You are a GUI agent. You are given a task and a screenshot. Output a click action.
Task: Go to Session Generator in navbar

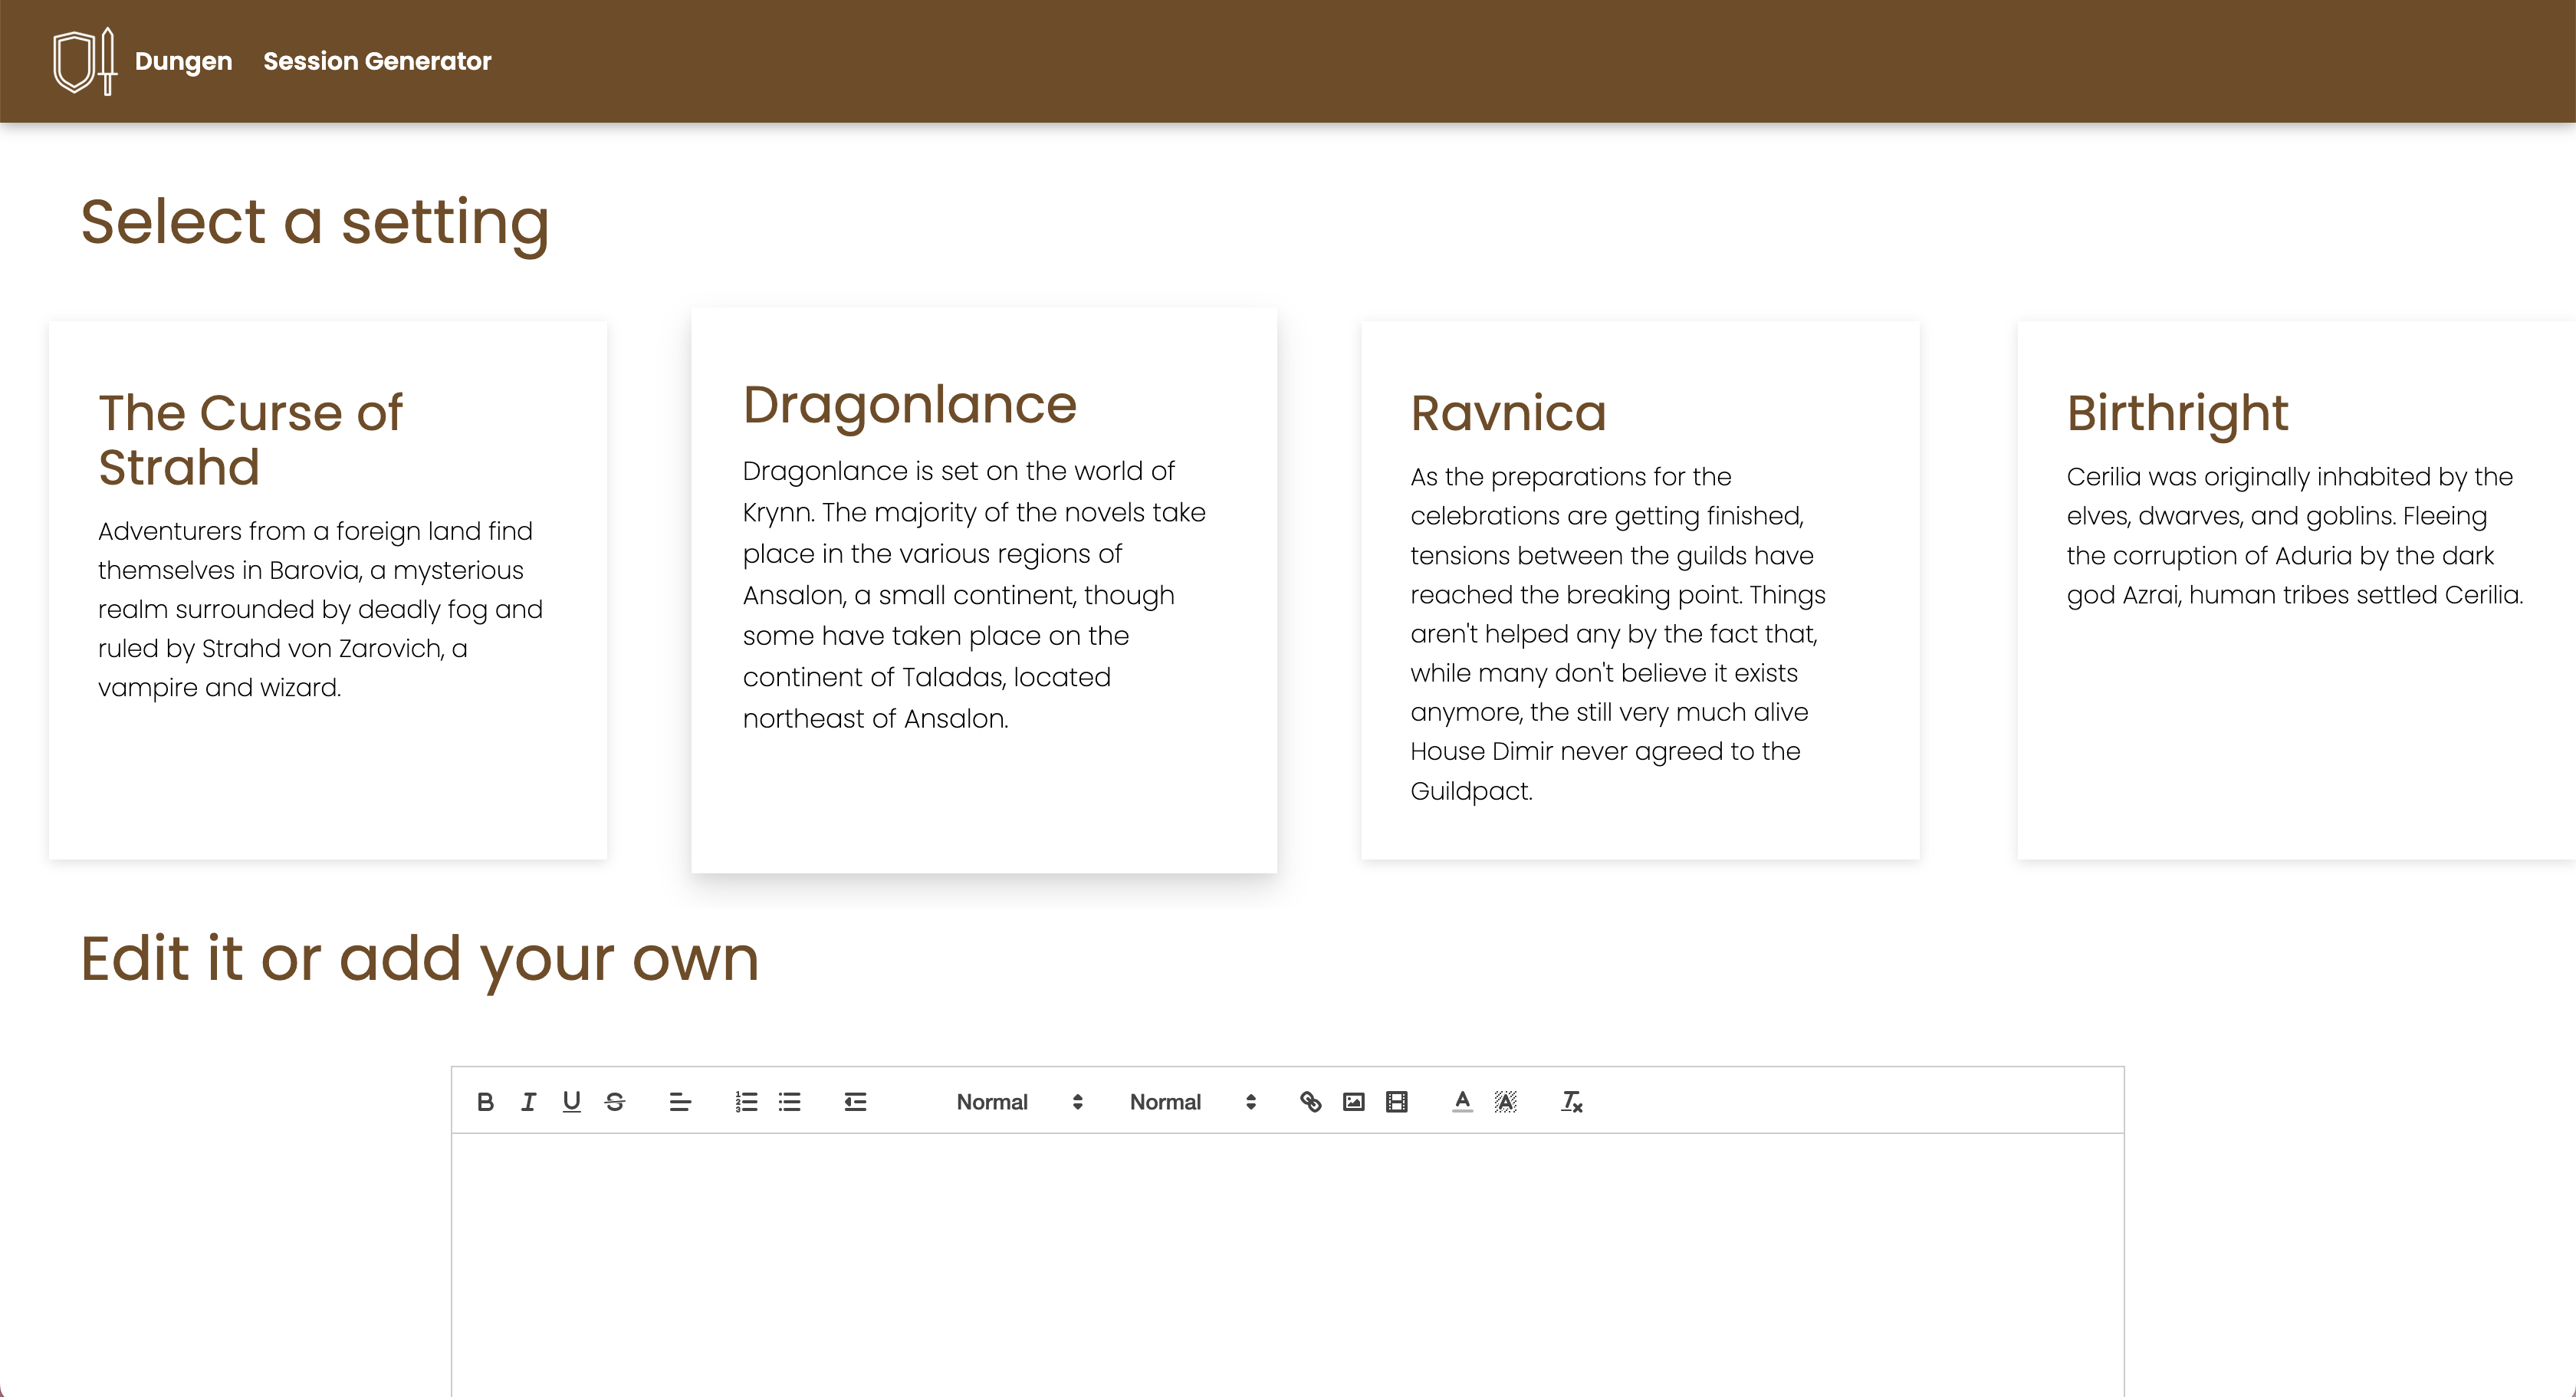tap(377, 61)
